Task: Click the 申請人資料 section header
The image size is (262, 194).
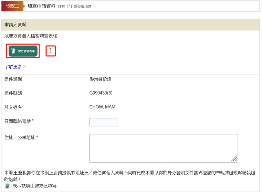Action: click(15, 25)
